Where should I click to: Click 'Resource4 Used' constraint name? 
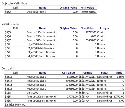point(36,89)
